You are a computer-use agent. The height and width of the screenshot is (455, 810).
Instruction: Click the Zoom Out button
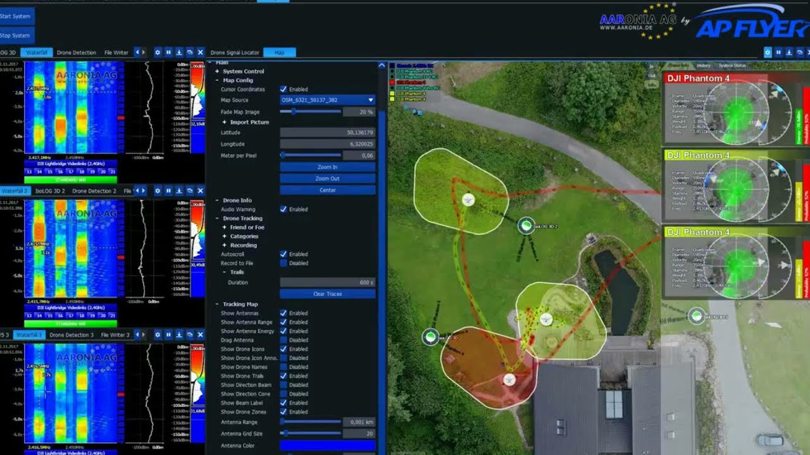click(328, 178)
